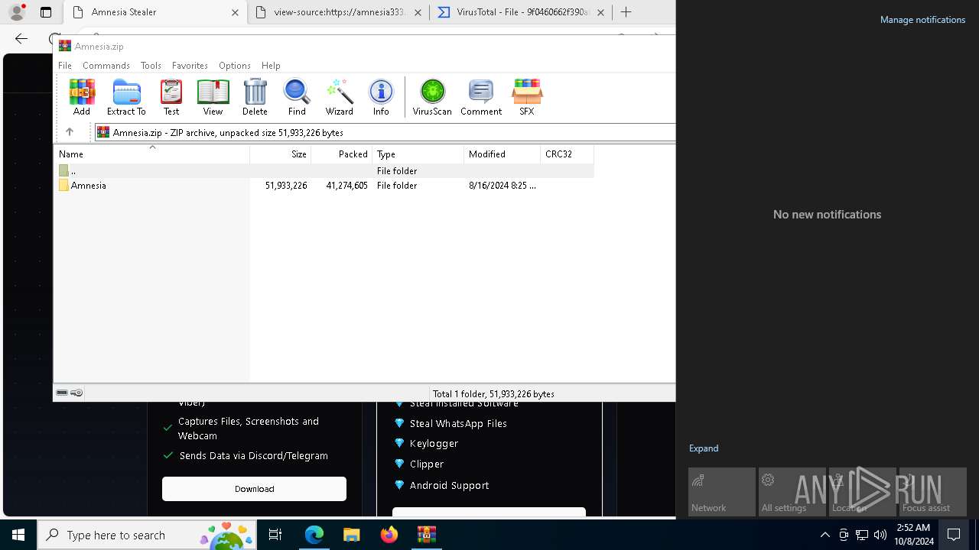979x550 pixels.
Task: Close the Amnesia Stealer tab
Action: pyautogui.click(x=235, y=12)
